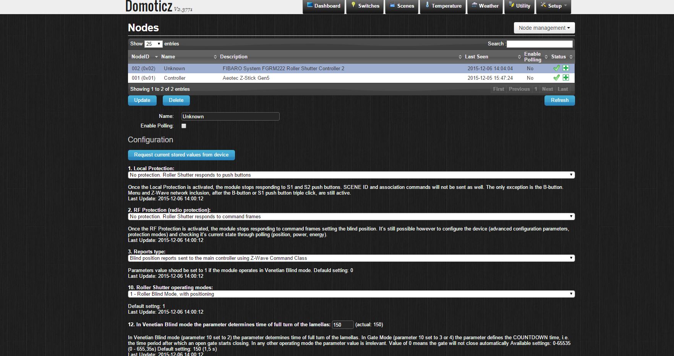Image resolution: width=674 pixels, height=356 pixels.
Task: Open the Node management dropdown
Action: [x=544, y=28]
